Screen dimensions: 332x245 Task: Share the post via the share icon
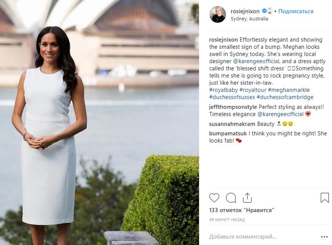pyautogui.click(x=247, y=198)
